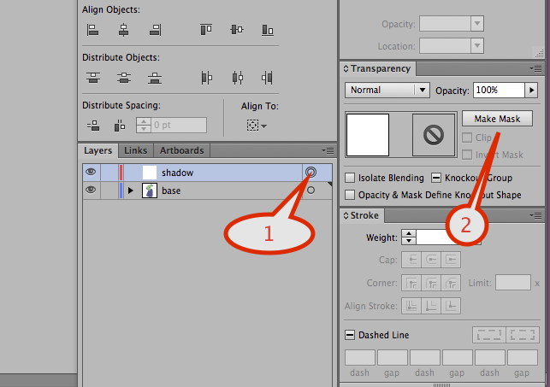Viewport: 550px width, 387px height.
Task: Open the Align To dropdown
Action: pos(256,126)
